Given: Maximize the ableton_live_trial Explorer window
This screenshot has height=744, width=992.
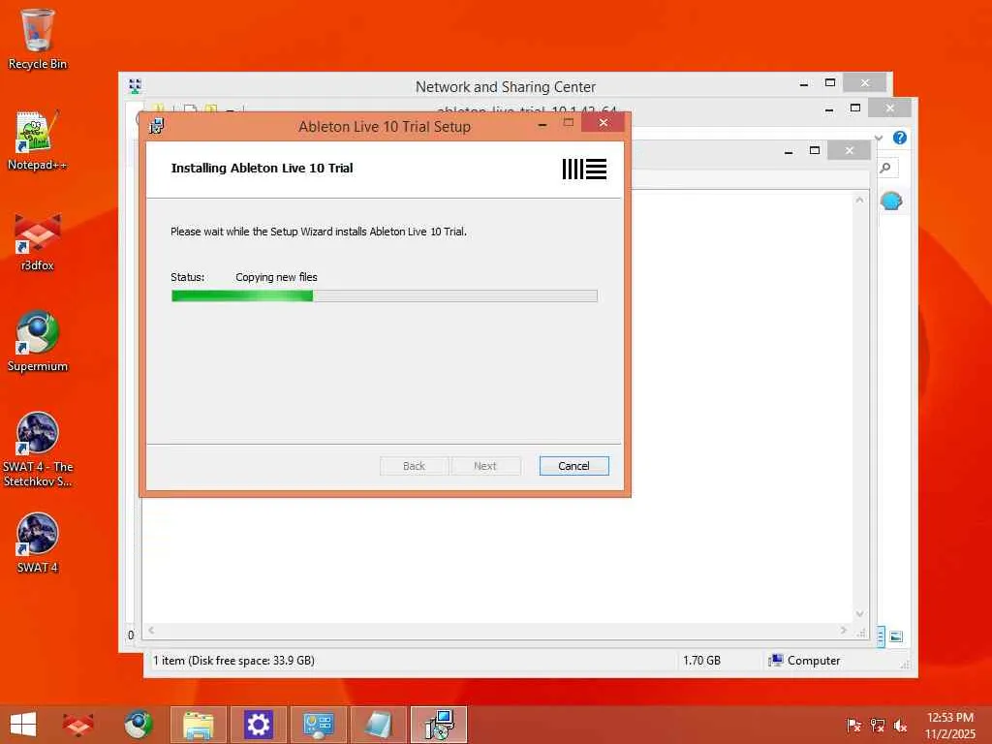Looking at the screenshot, I should [855, 108].
